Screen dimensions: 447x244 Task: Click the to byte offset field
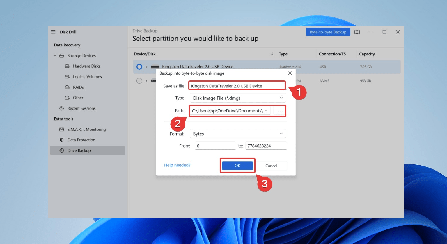coord(266,146)
